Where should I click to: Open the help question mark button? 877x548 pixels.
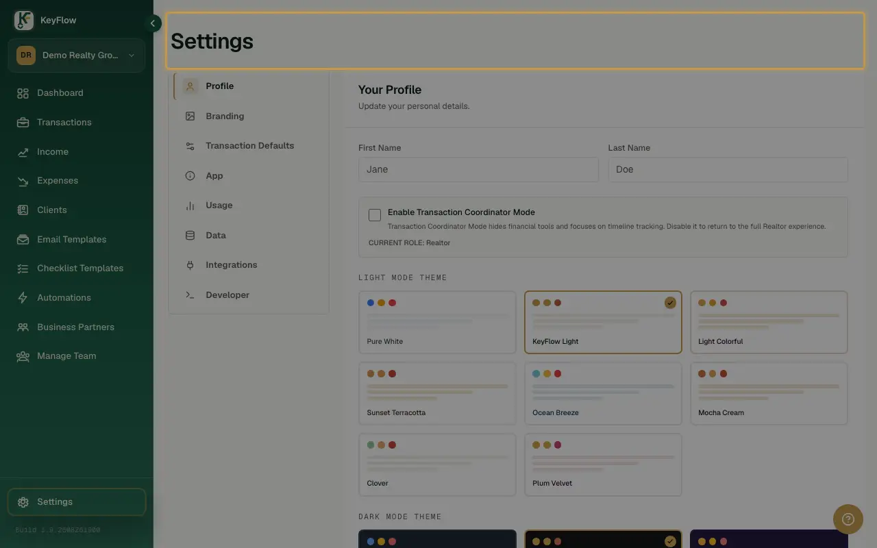click(848, 519)
